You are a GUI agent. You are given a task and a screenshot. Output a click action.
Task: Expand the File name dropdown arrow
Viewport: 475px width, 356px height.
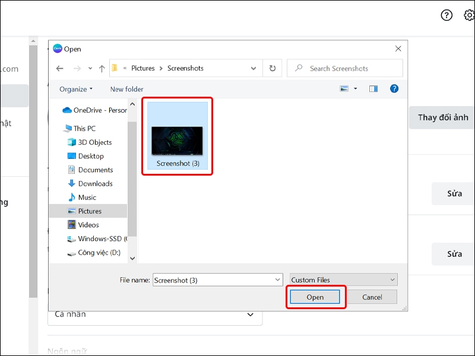278,280
